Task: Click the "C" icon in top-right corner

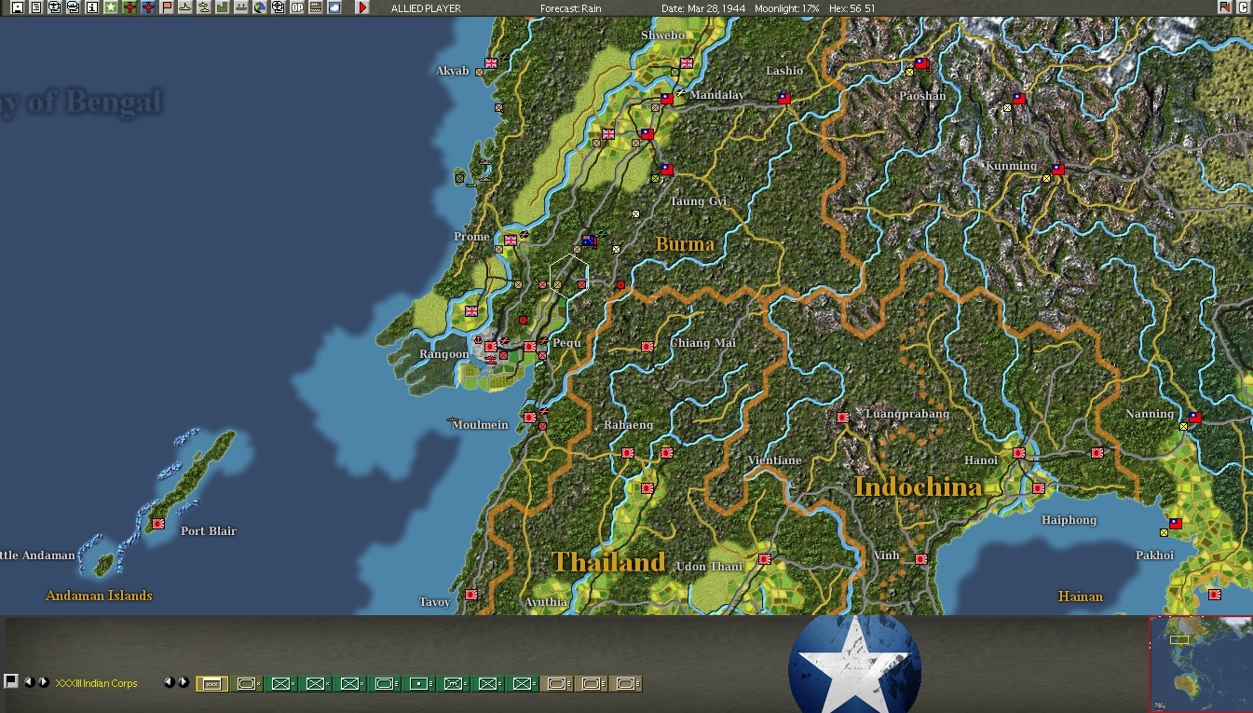Action: (1243, 7)
